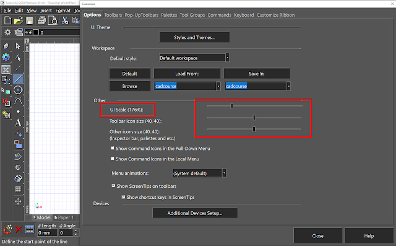Click the Save In button
This screenshot has width=396, height=246.
tap(257, 74)
